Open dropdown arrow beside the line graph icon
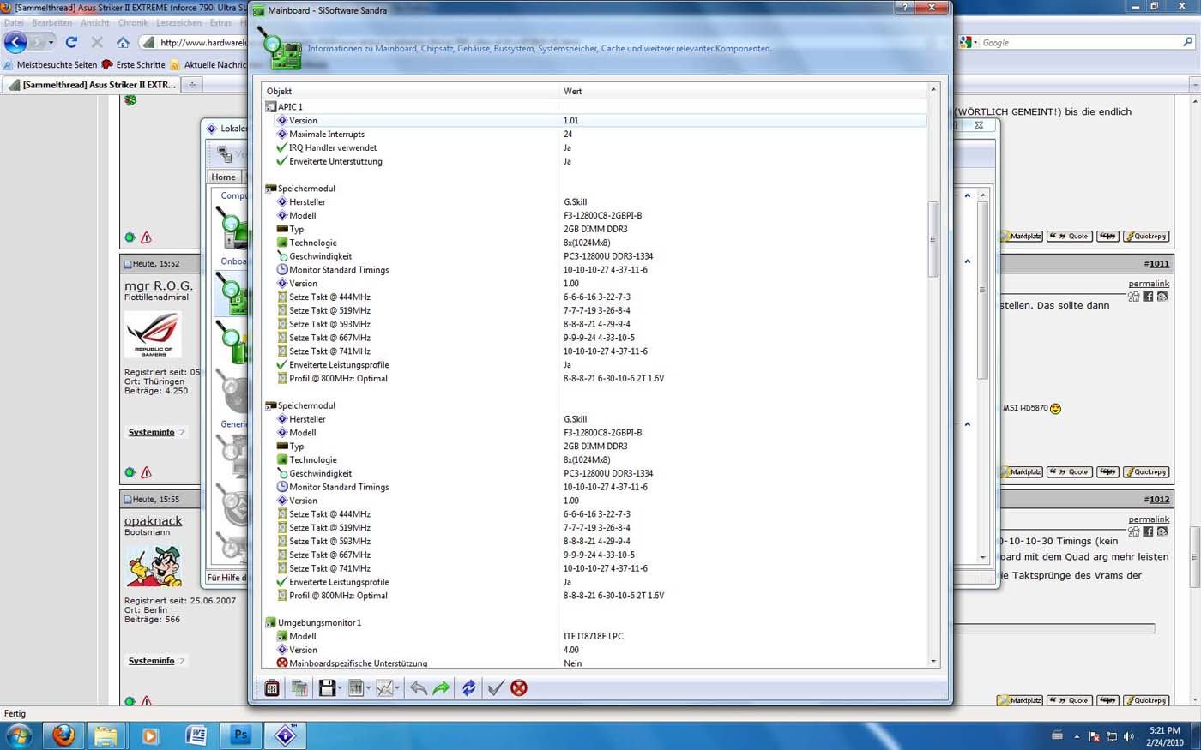This screenshot has width=1201, height=750. coord(398,688)
